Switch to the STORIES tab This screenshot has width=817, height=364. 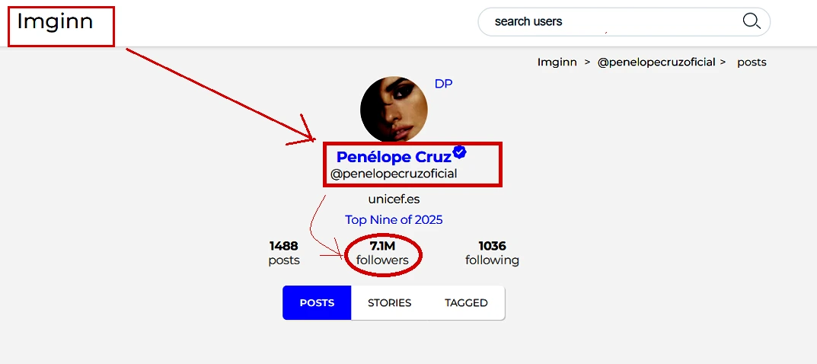[x=389, y=303]
